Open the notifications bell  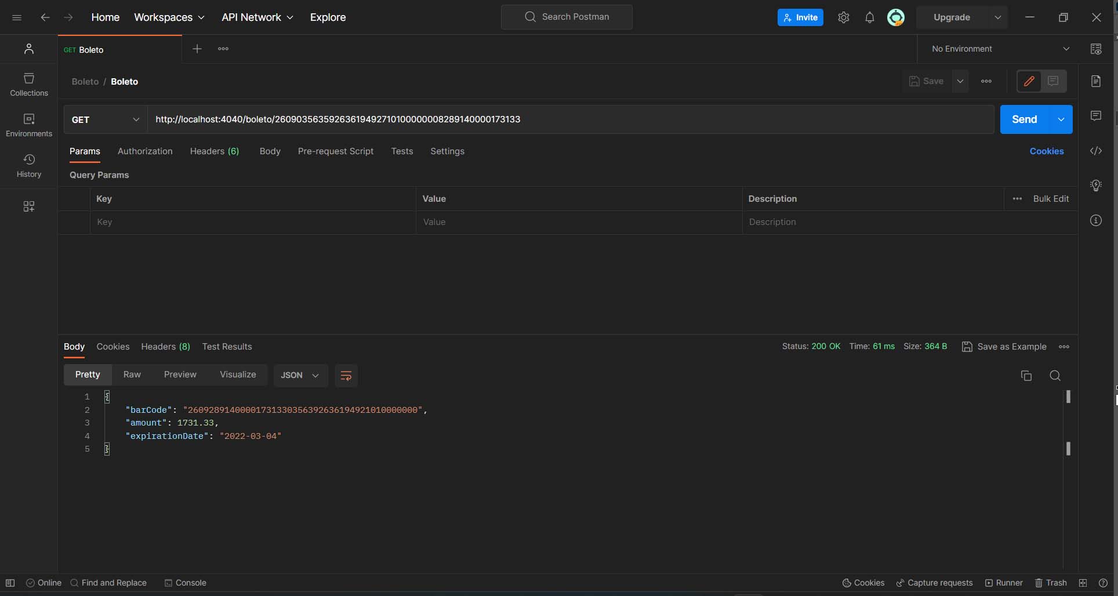(x=869, y=17)
